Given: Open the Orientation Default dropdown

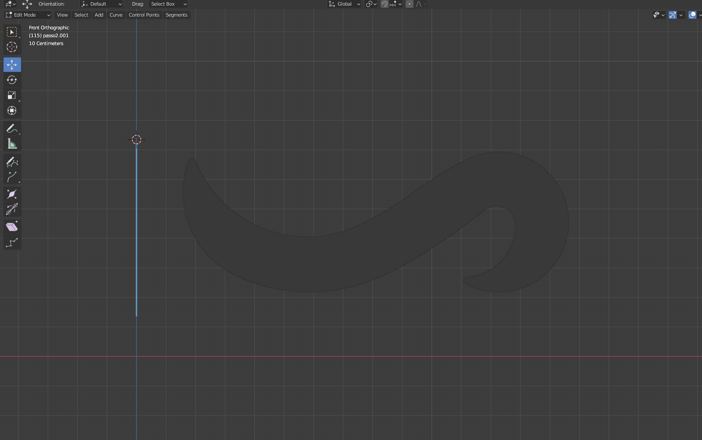Looking at the screenshot, I should pyautogui.click(x=101, y=4).
